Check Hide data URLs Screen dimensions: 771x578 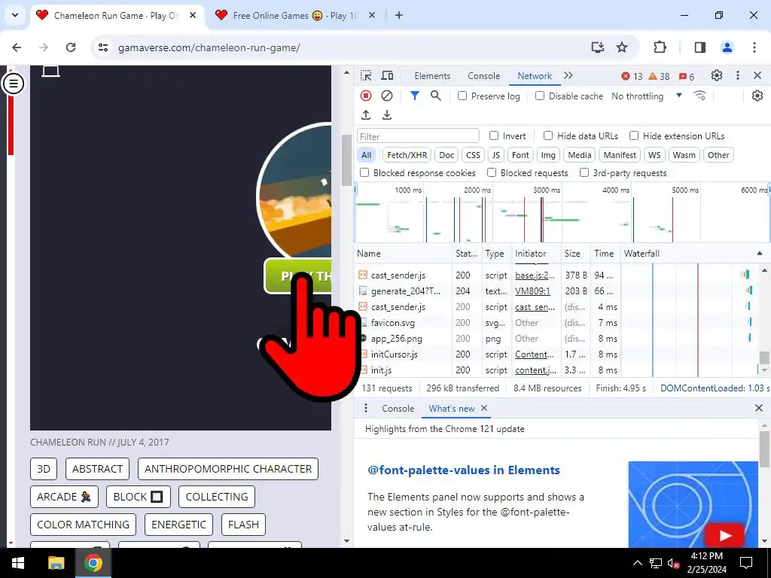548,135
